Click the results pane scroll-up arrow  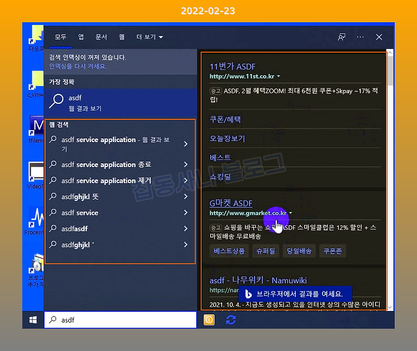pos(390,53)
